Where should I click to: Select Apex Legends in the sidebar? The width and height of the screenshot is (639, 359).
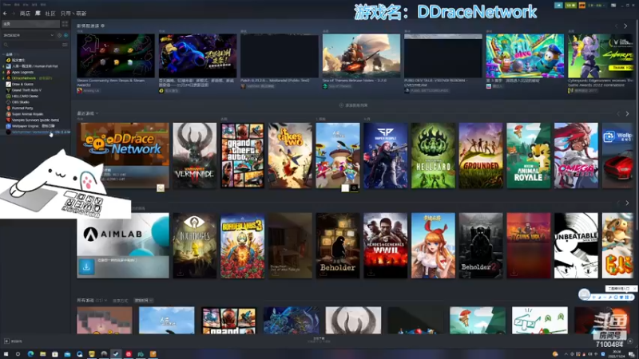(23, 72)
